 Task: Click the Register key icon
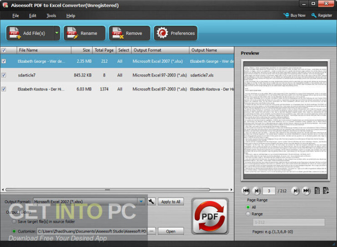tap(314, 15)
